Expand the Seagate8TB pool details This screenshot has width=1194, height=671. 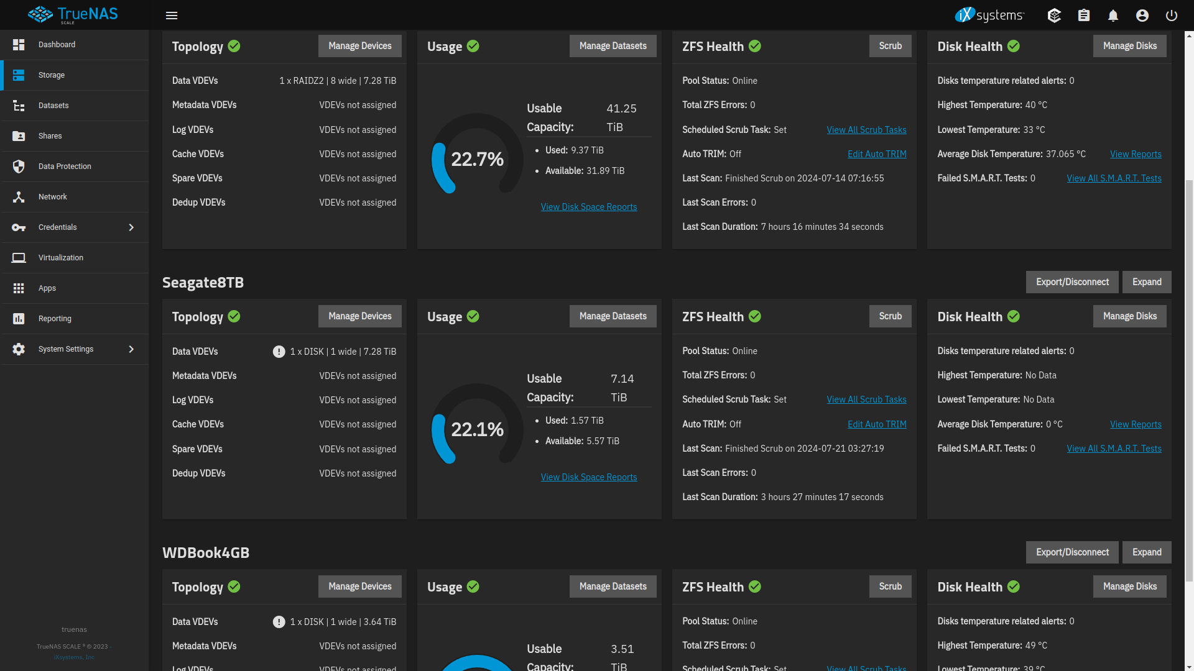(x=1147, y=282)
